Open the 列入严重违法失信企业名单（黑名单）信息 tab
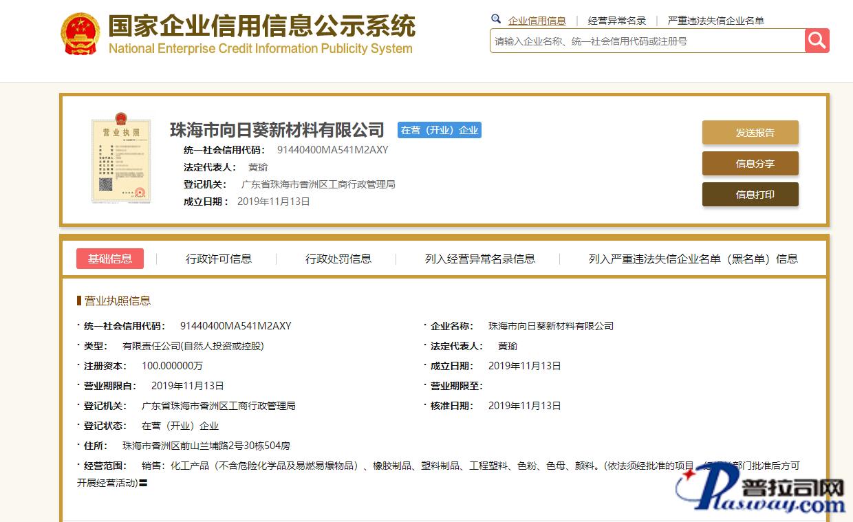Screen dimensions: 853x522 coord(693,259)
